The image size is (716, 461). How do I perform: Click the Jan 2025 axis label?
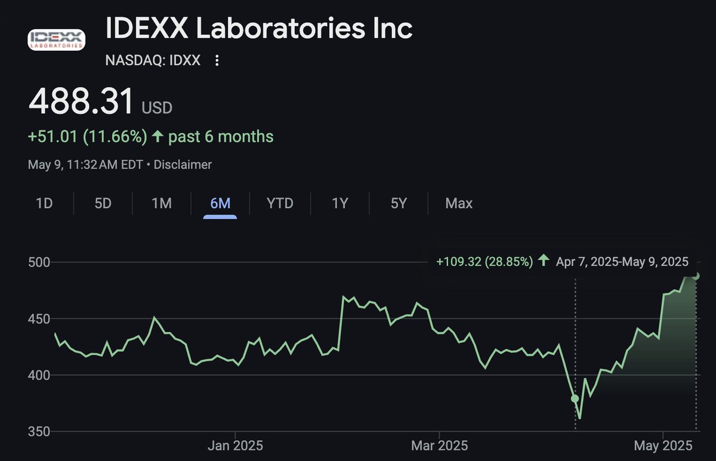click(235, 446)
